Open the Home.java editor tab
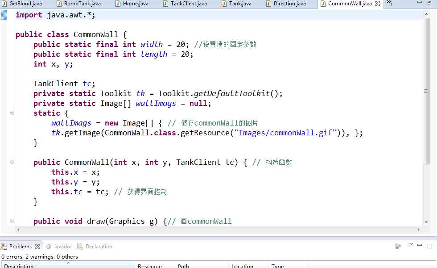The width and height of the screenshot is (437, 268). pos(132,4)
